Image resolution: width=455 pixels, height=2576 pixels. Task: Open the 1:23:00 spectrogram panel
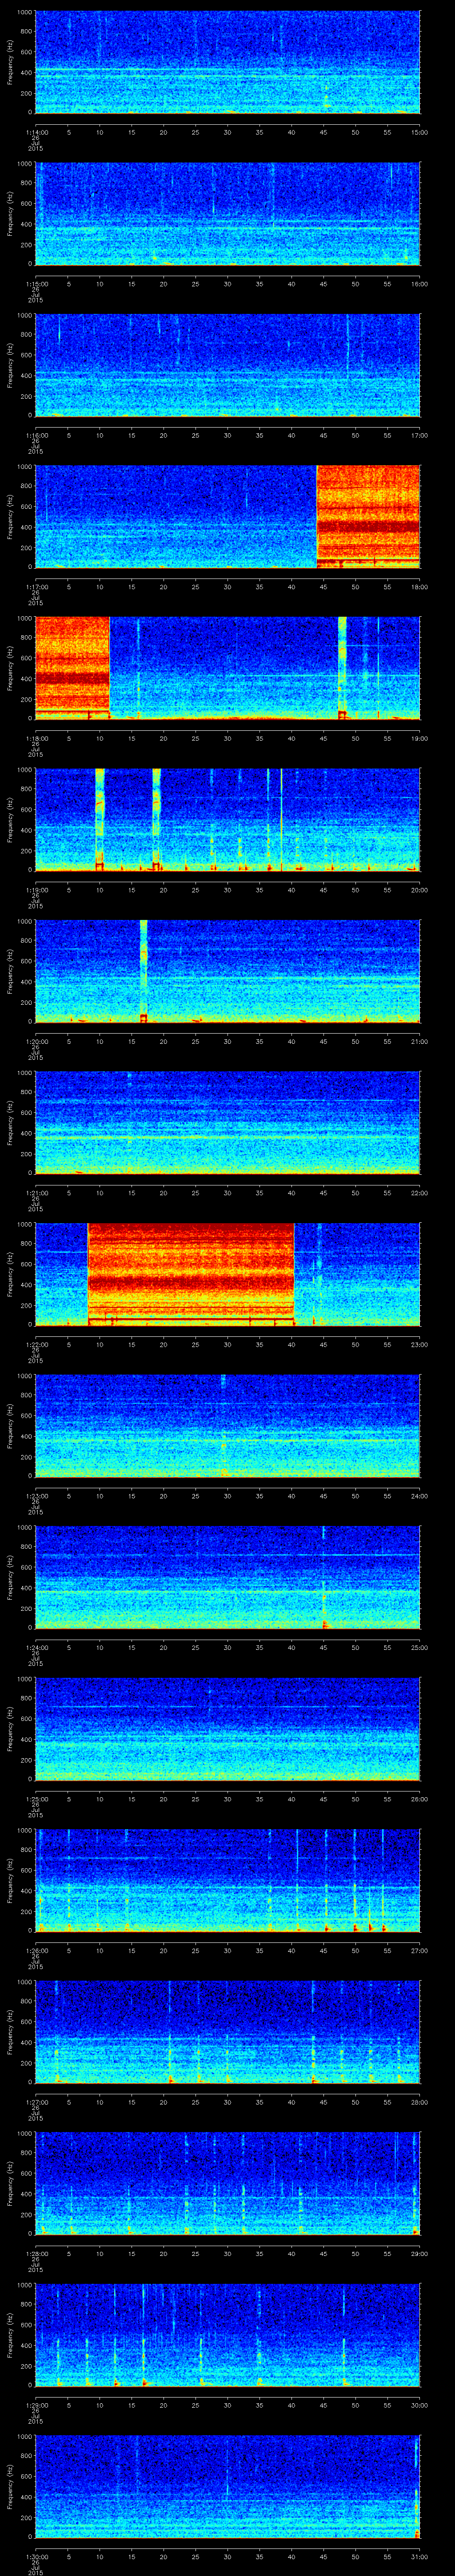pyautogui.click(x=227, y=1426)
